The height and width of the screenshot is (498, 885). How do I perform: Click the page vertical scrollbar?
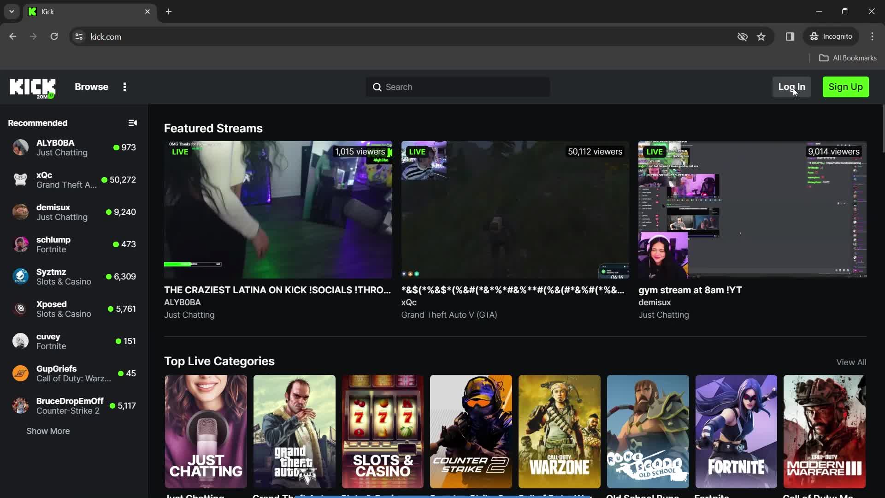[883, 129]
